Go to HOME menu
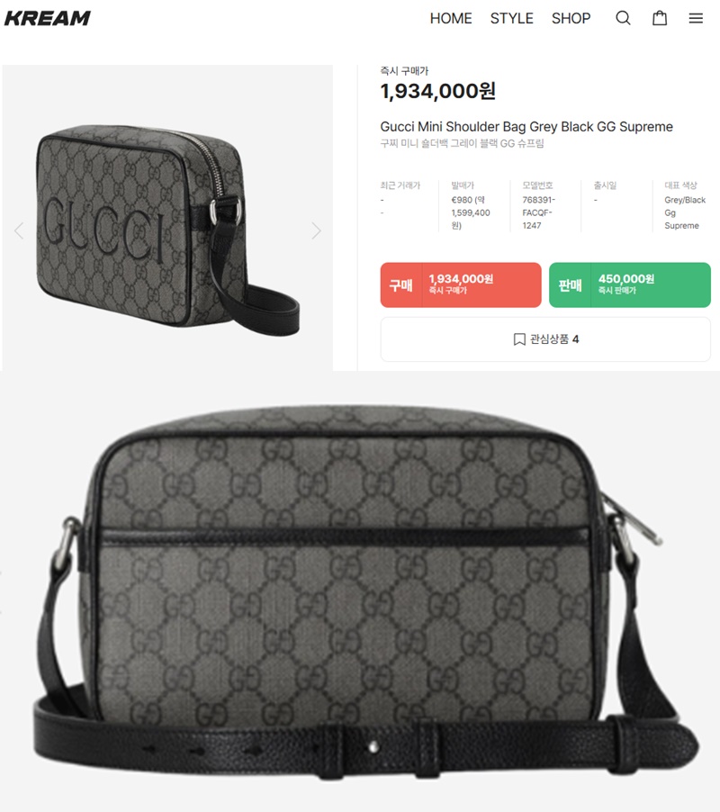Viewport: 720px width, 812px height. 451,18
